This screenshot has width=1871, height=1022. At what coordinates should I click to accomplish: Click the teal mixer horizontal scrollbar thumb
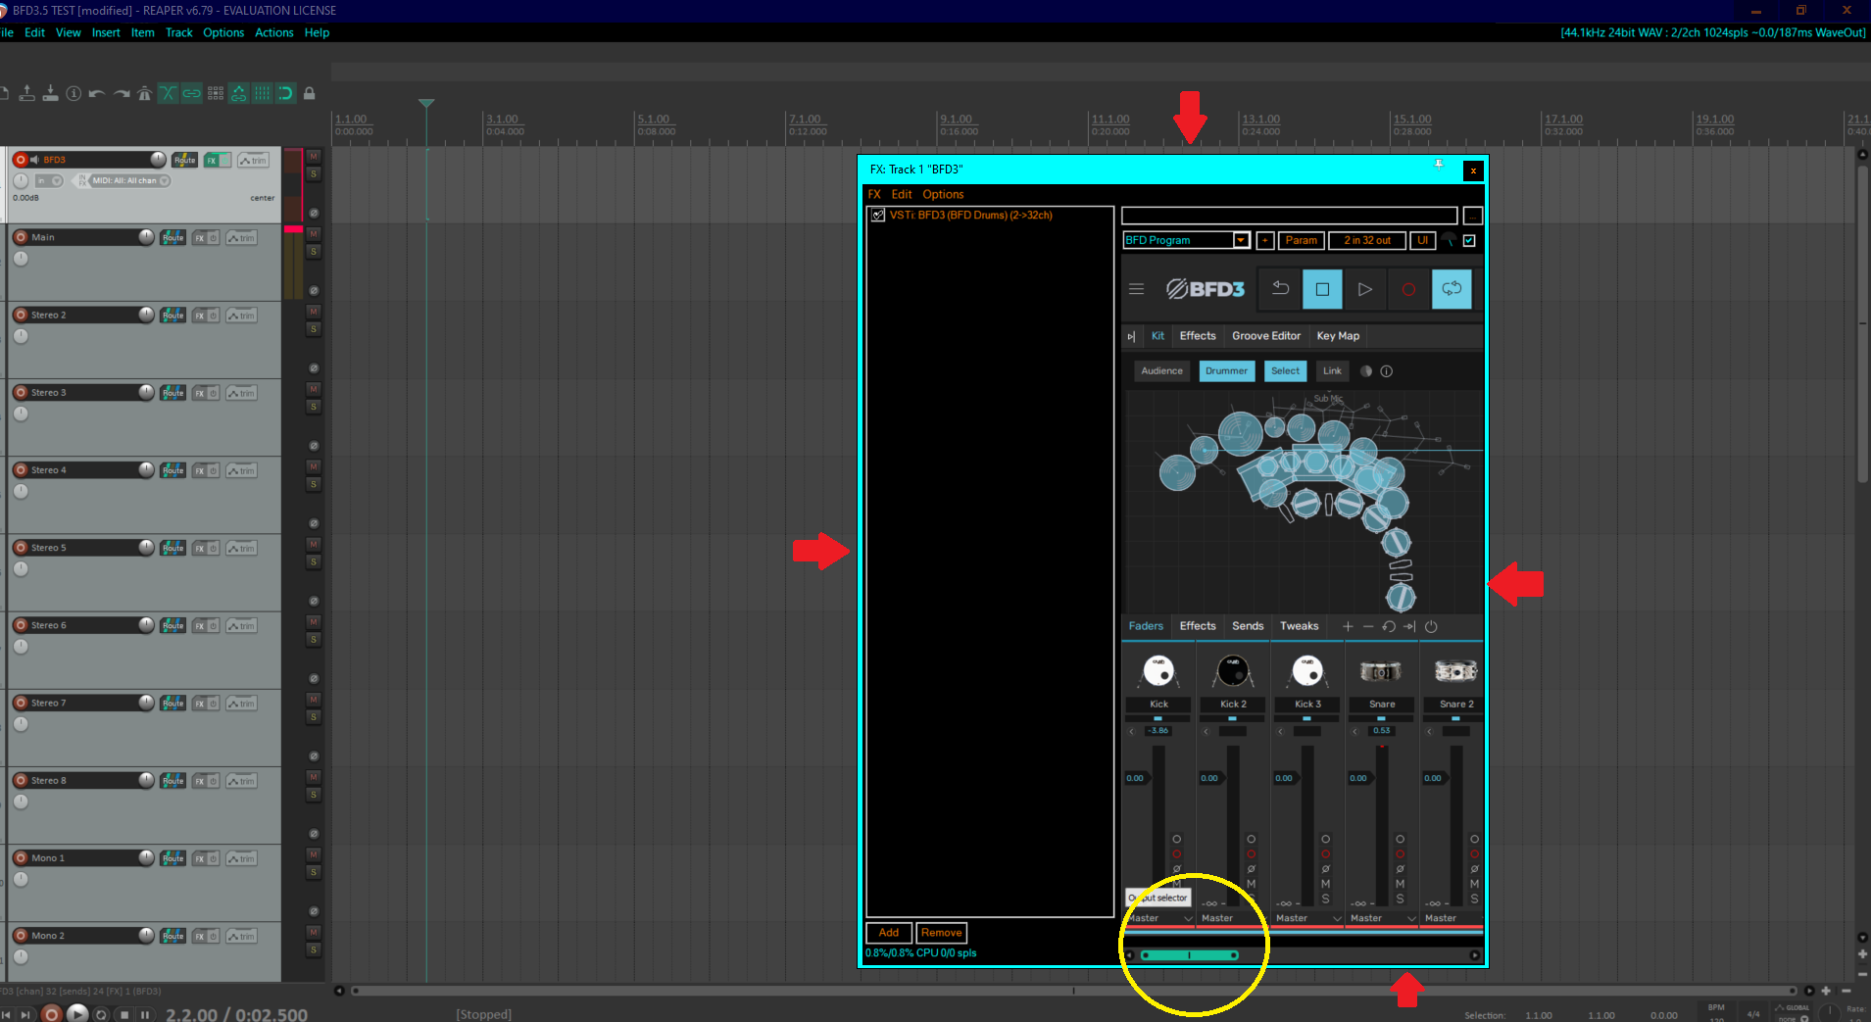pos(1189,955)
